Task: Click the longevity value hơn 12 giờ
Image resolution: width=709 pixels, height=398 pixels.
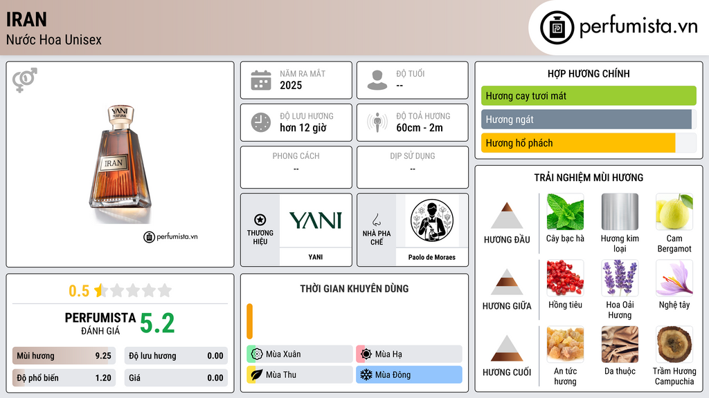Action: [303, 128]
